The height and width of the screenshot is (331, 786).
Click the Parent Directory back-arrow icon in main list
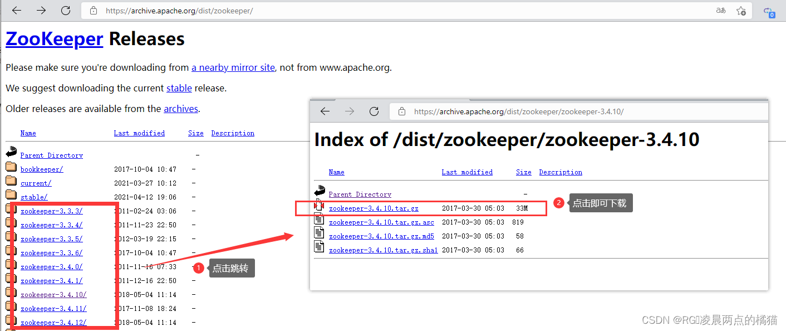(x=11, y=152)
